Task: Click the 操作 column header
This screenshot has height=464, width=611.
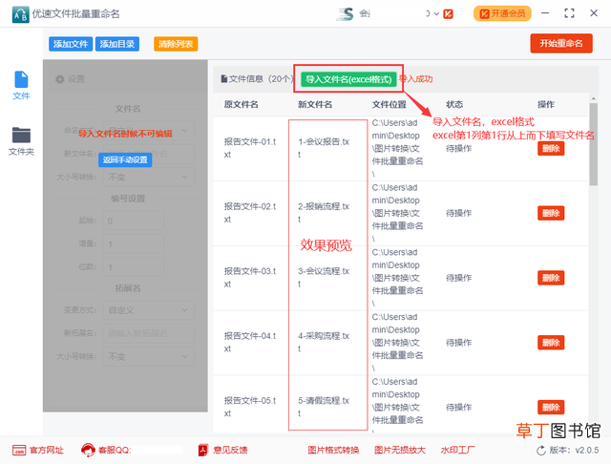Action: (546, 104)
